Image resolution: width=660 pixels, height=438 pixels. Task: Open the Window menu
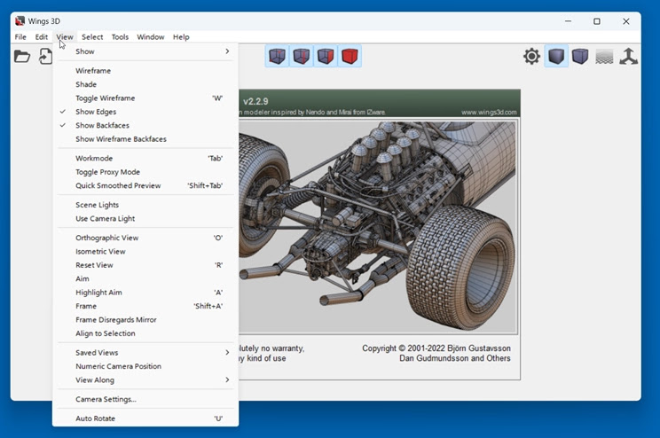click(150, 37)
